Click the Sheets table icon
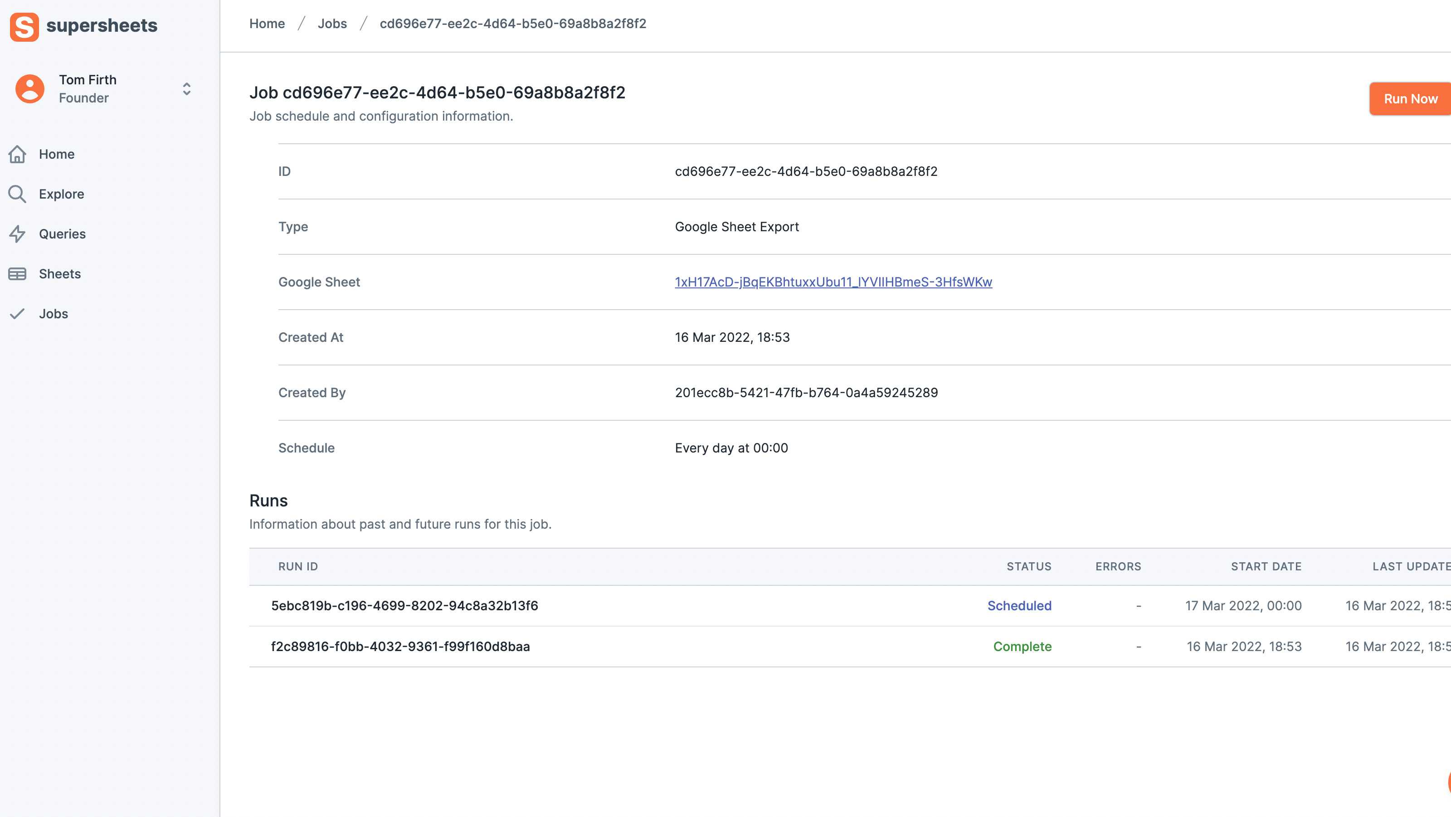The image size is (1451, 817). coord(18,274)
